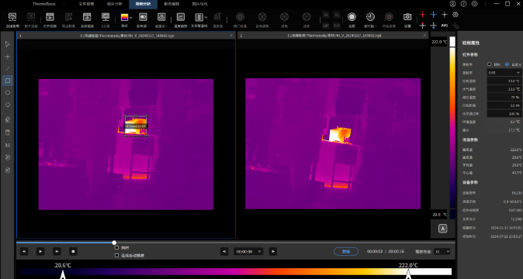Expand the emissivity 0.95 combo box
The width and height of the screenshot is (523, 279).
tap(504, 73)
